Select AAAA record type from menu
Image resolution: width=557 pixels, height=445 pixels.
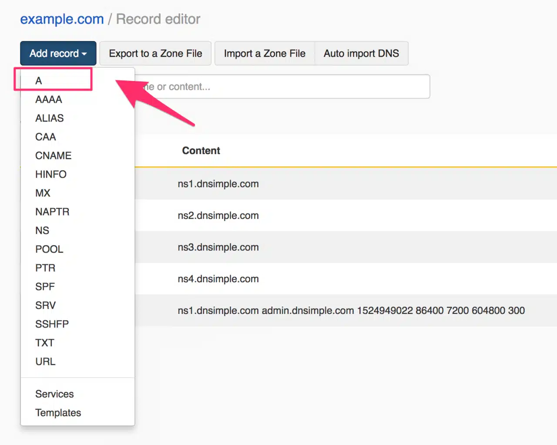pos(77,99)
